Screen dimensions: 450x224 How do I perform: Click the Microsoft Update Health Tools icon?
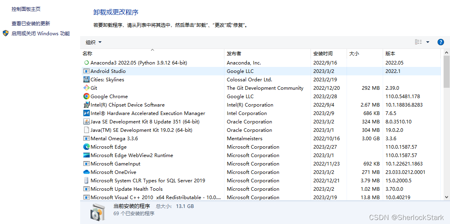(x=86, y=189)
